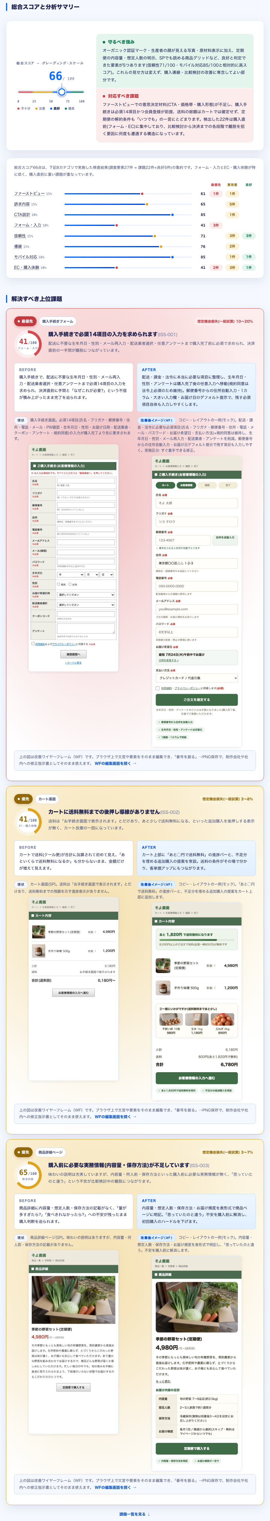
Task: Click the 日時を変更する link
Action: point(169,660)
